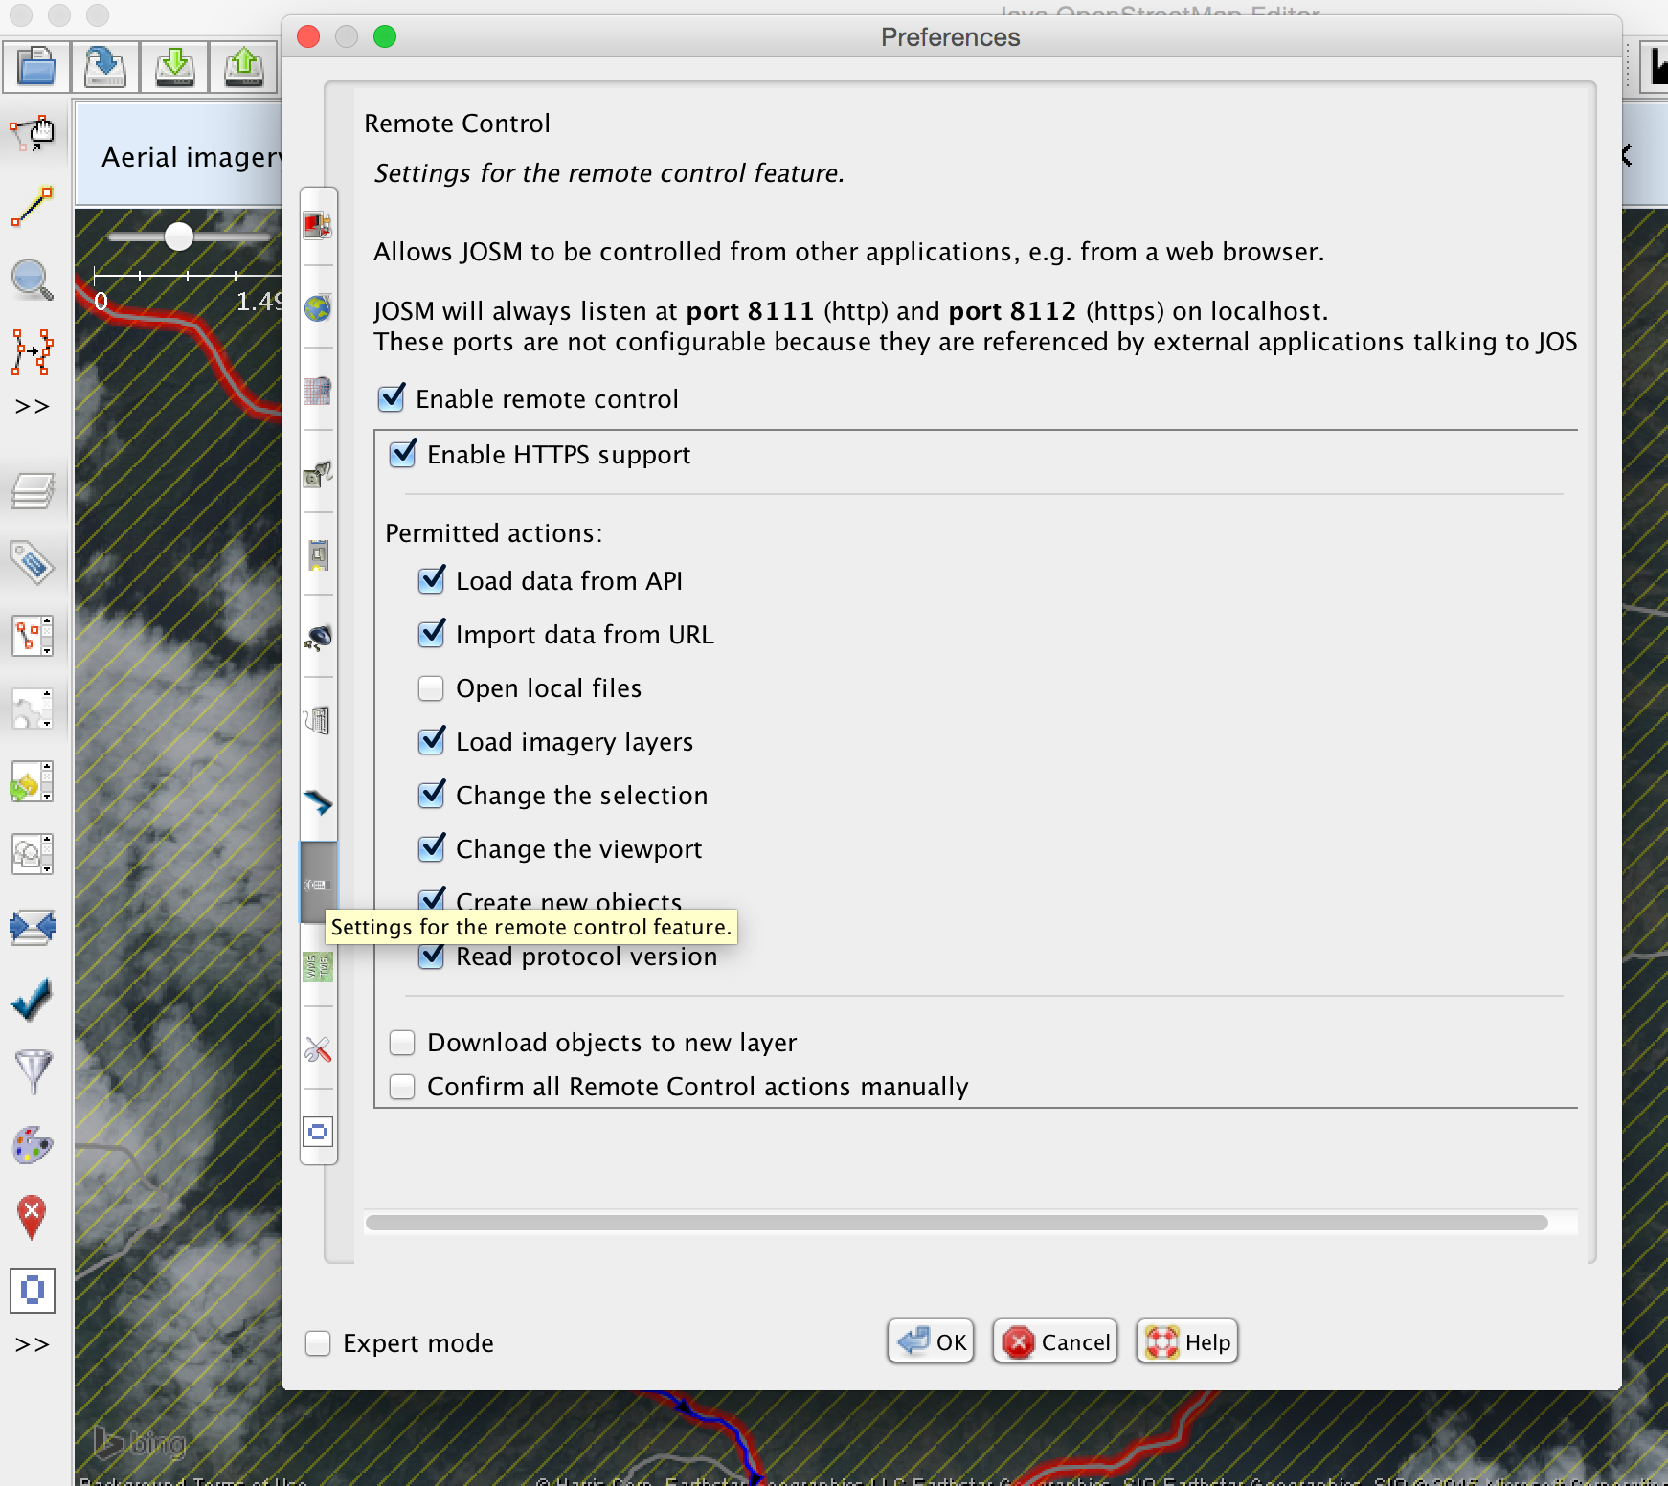Click the green down-arrow download toolbar icon

[174, 66]
